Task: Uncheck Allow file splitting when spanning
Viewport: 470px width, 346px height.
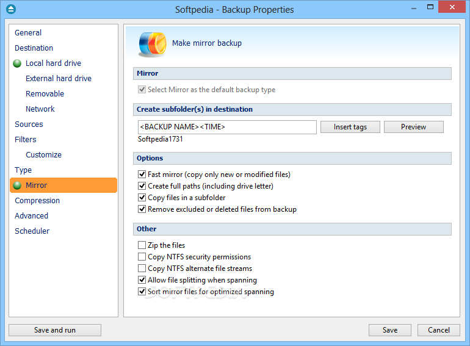Action: pos(142,280)
